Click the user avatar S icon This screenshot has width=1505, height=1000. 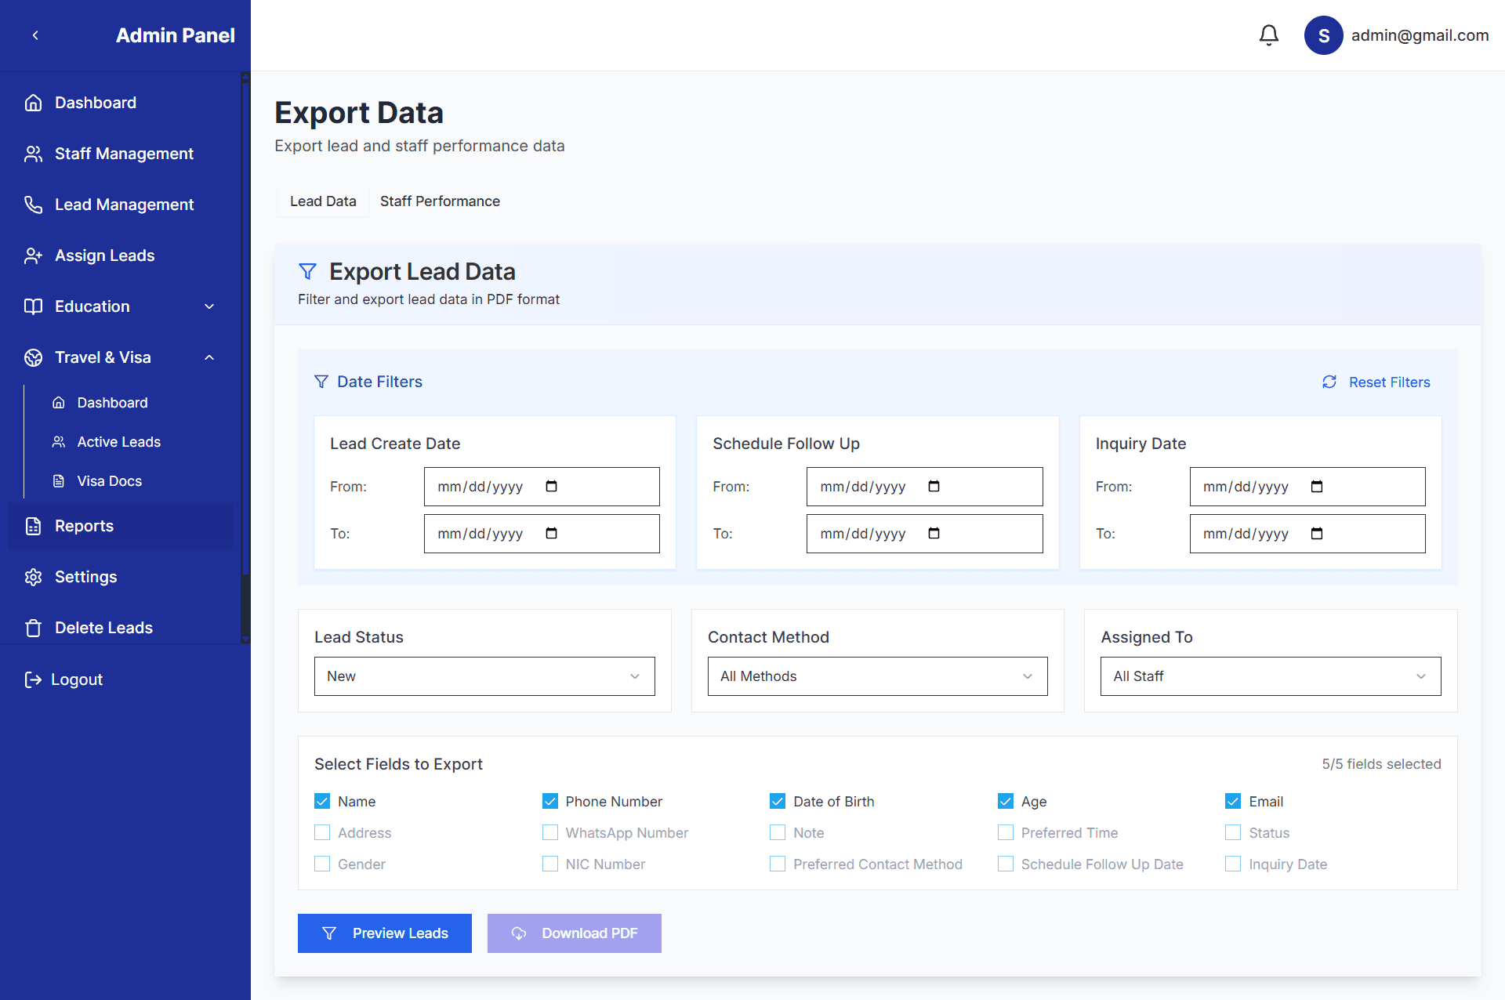click(x=1323, y=35)
